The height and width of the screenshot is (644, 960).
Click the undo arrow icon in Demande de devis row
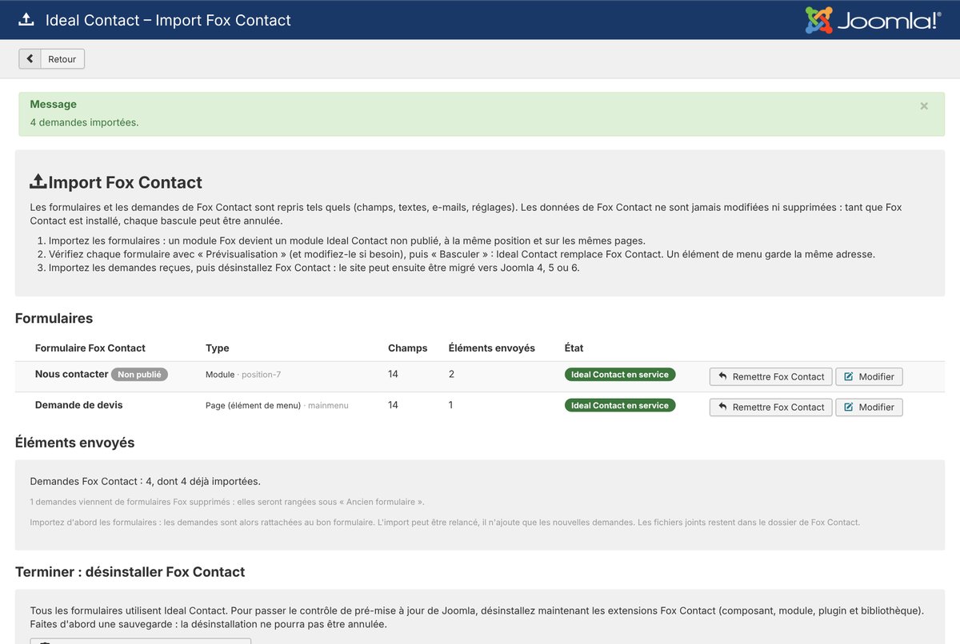pos(722,407)
